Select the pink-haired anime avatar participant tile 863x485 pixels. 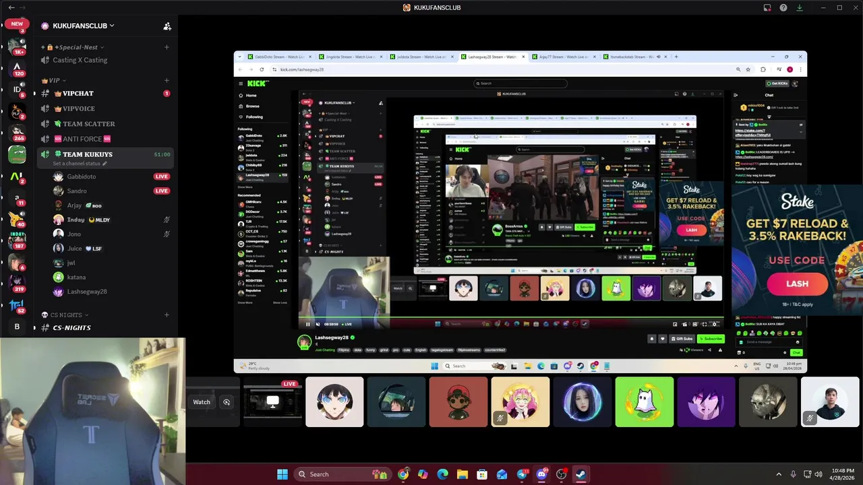point(520,402)
